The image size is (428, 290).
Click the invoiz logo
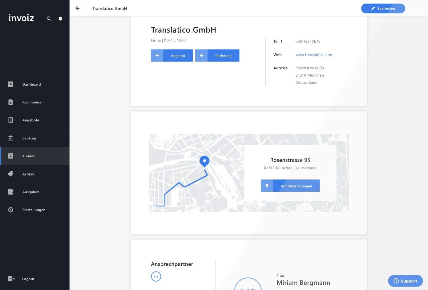(21, 18)
